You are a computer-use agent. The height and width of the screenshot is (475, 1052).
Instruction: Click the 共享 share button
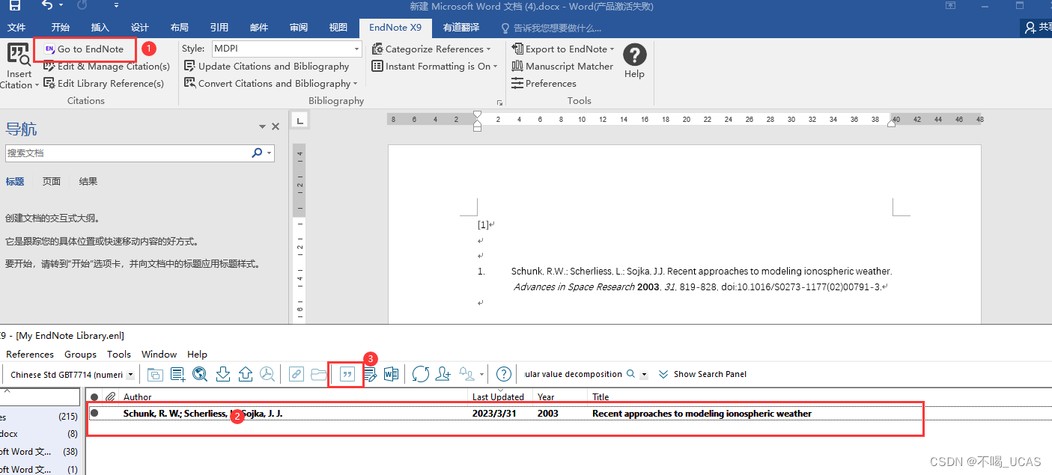(x=1038, y=28)
